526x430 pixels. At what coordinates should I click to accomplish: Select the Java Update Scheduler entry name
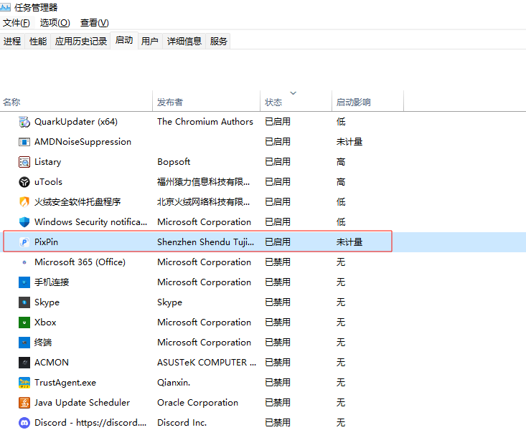83,403
